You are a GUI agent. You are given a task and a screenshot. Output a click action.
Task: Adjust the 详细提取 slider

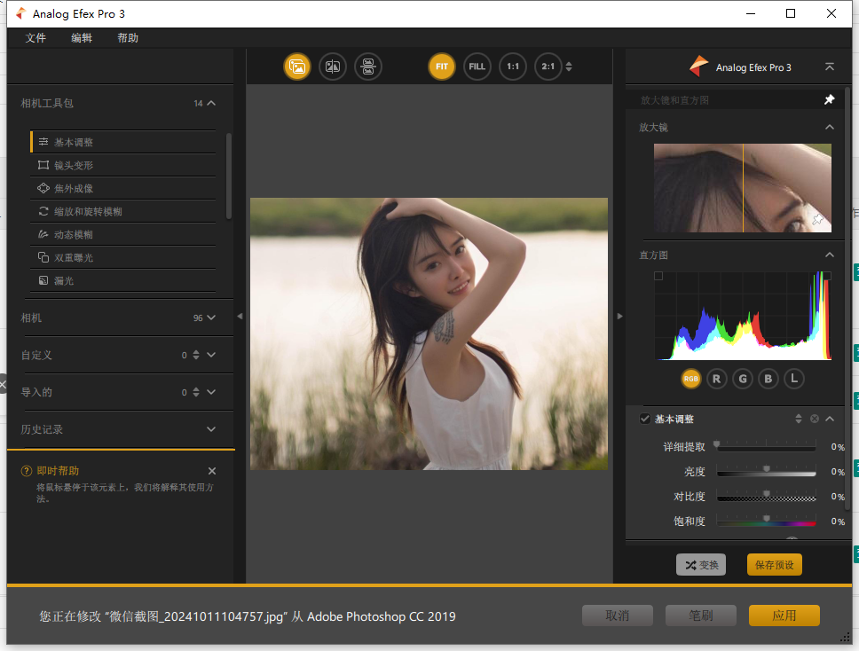[766, 447]
